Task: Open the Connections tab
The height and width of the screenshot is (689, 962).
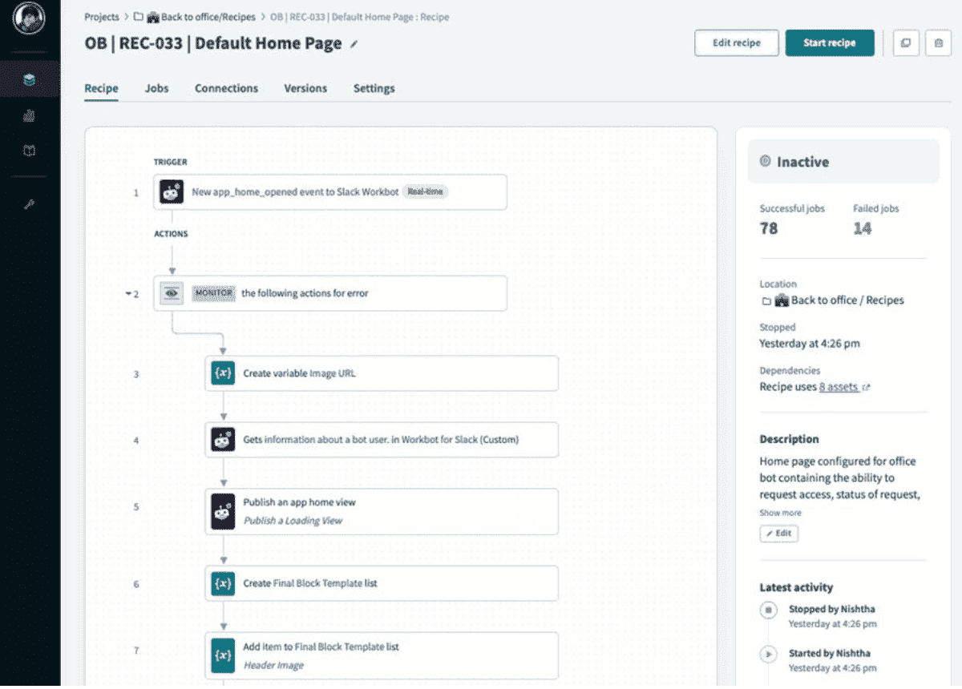Action: 226,89
